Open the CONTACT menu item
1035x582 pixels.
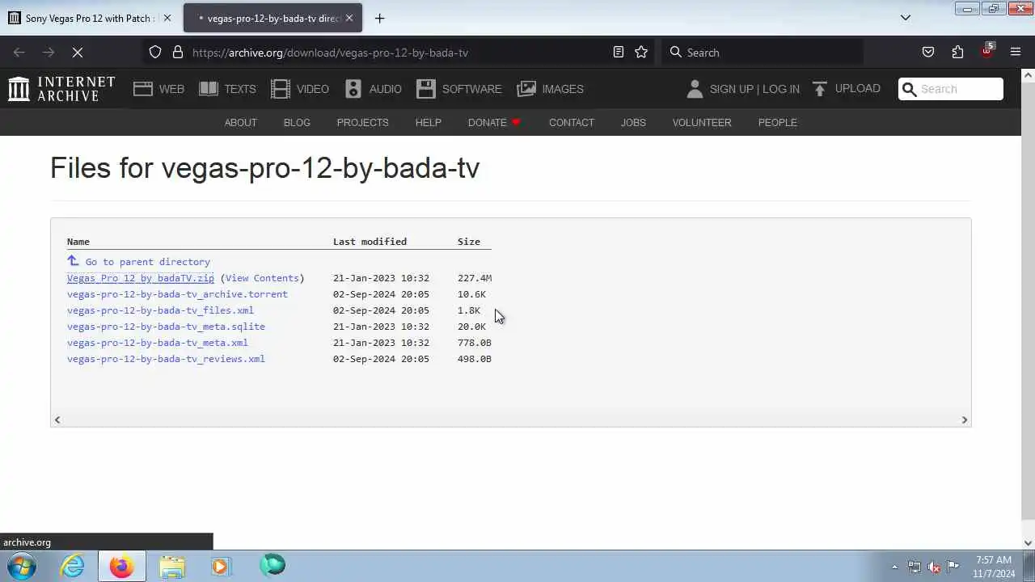click(572, 123)
